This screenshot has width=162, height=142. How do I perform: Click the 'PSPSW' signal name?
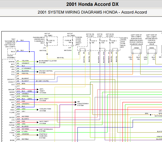12,125
